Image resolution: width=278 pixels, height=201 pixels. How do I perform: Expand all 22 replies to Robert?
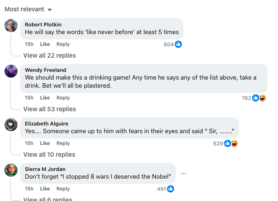[x=50, y=56]
